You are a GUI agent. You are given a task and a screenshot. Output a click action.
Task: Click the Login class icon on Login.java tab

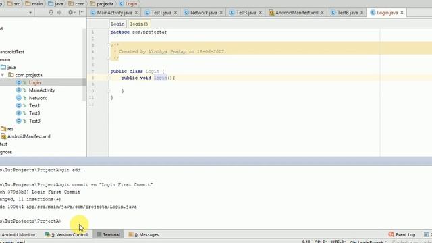pyautogui.click(x=373, y=13)
